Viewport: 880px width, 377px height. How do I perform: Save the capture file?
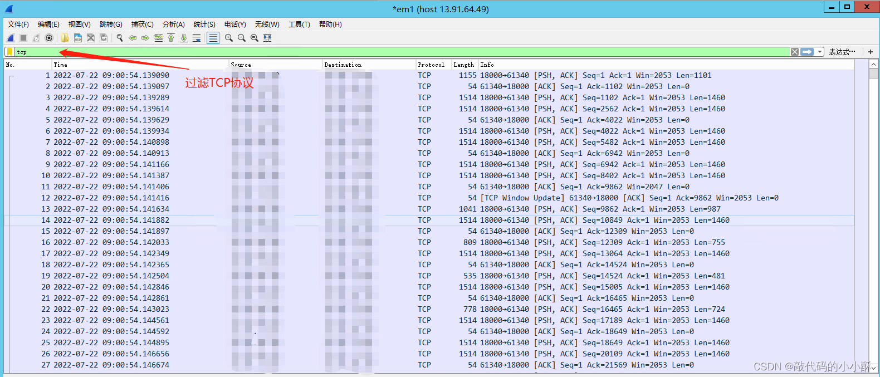tap(78, 38)
